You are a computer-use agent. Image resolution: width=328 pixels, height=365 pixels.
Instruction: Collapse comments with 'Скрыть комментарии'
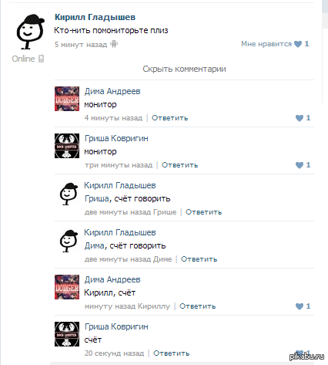[184, 69]
